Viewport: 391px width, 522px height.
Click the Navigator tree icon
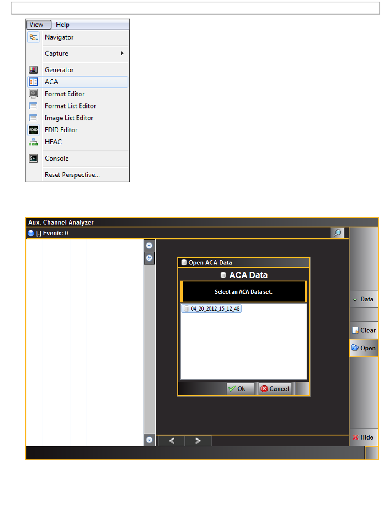coord(33,37)
